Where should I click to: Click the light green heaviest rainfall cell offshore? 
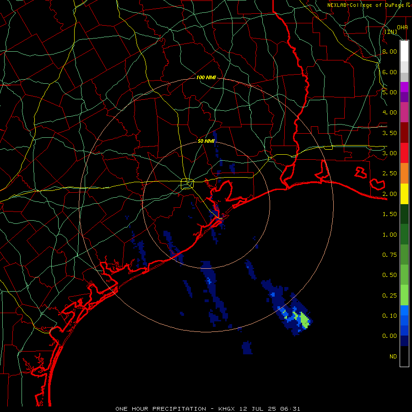pyautogui.click(x=305, y=320)
